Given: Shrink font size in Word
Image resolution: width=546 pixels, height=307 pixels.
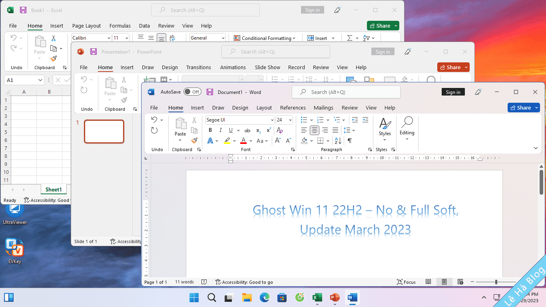Looking at the screenshot, I should tap(288, 141).
